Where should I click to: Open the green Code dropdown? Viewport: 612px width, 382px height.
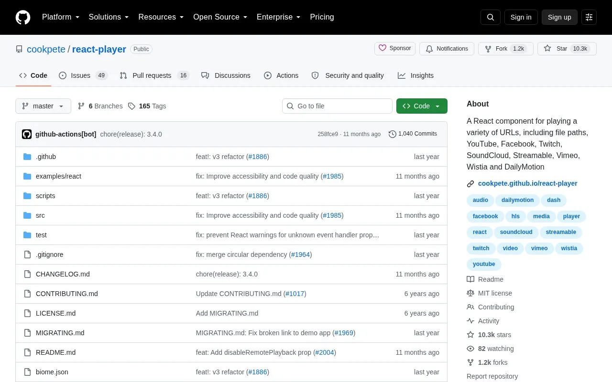coord(422,106)
